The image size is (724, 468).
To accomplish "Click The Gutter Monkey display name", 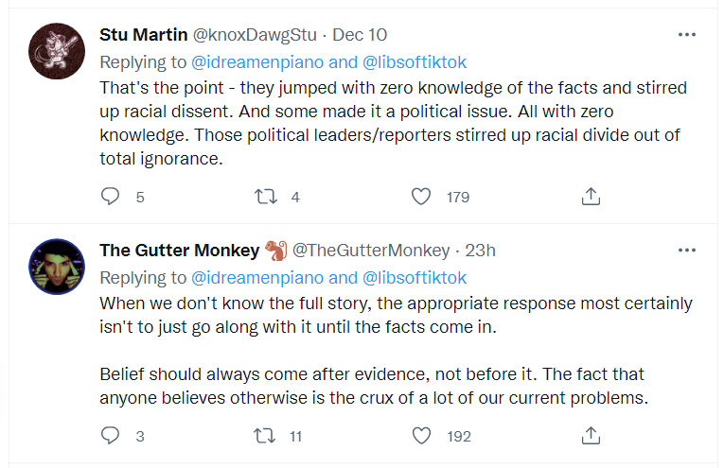I will click(x=179, y=251).
